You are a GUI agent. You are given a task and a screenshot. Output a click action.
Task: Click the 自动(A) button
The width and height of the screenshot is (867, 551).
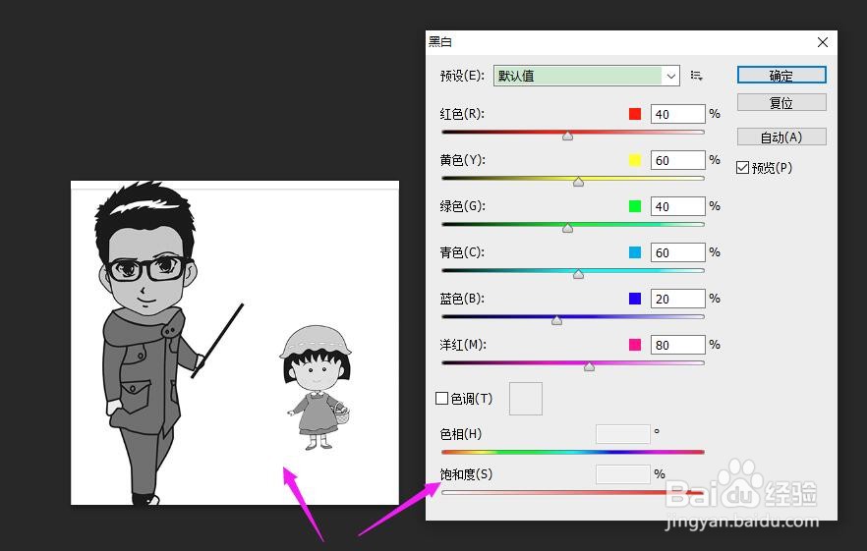point(781,137)
